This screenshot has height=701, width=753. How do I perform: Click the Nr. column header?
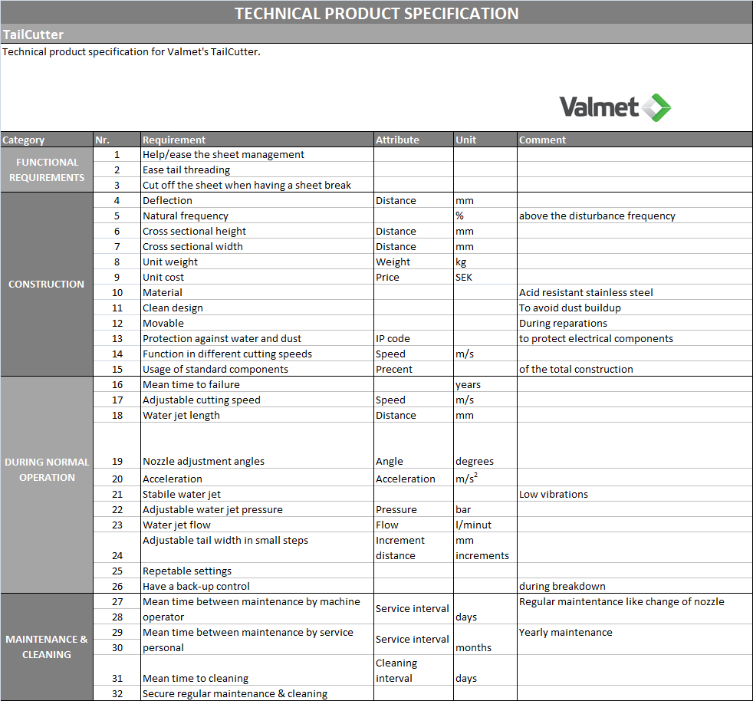[117, 140]
